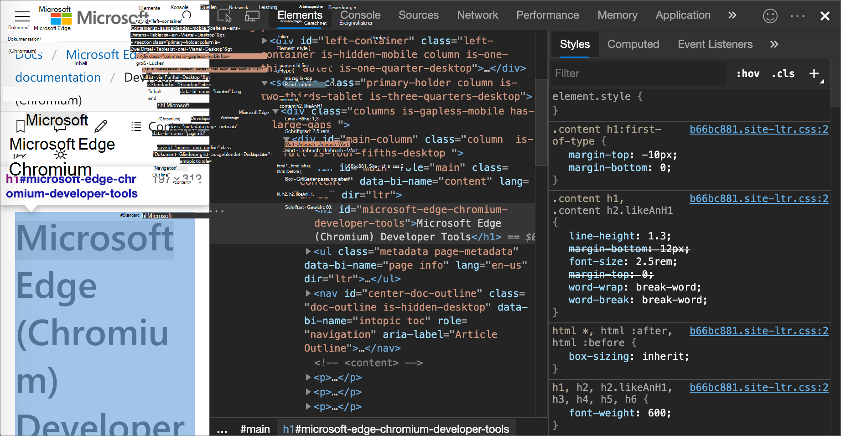Expand the nav center-doc-outline node
The image size is (841, 436).
308,293
